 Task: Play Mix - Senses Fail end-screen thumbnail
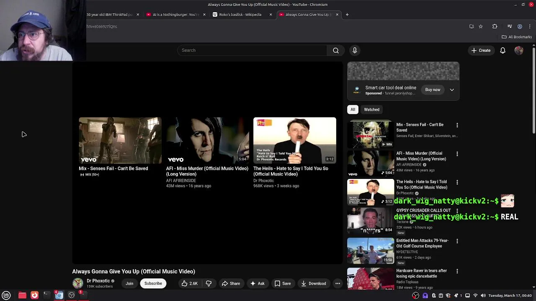[120, 140]
